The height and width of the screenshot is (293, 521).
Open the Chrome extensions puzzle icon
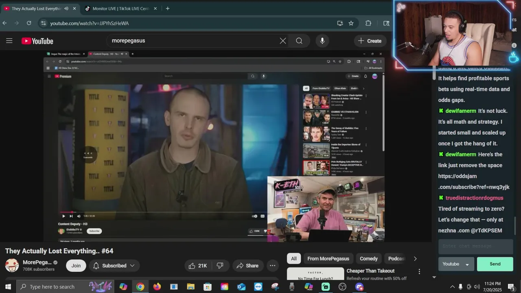tap(368, 23)
